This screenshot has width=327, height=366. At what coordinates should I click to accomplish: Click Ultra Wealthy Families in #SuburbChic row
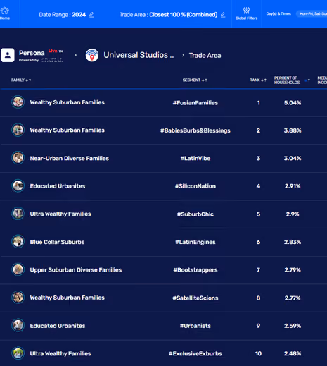click(x=60, y=214)
